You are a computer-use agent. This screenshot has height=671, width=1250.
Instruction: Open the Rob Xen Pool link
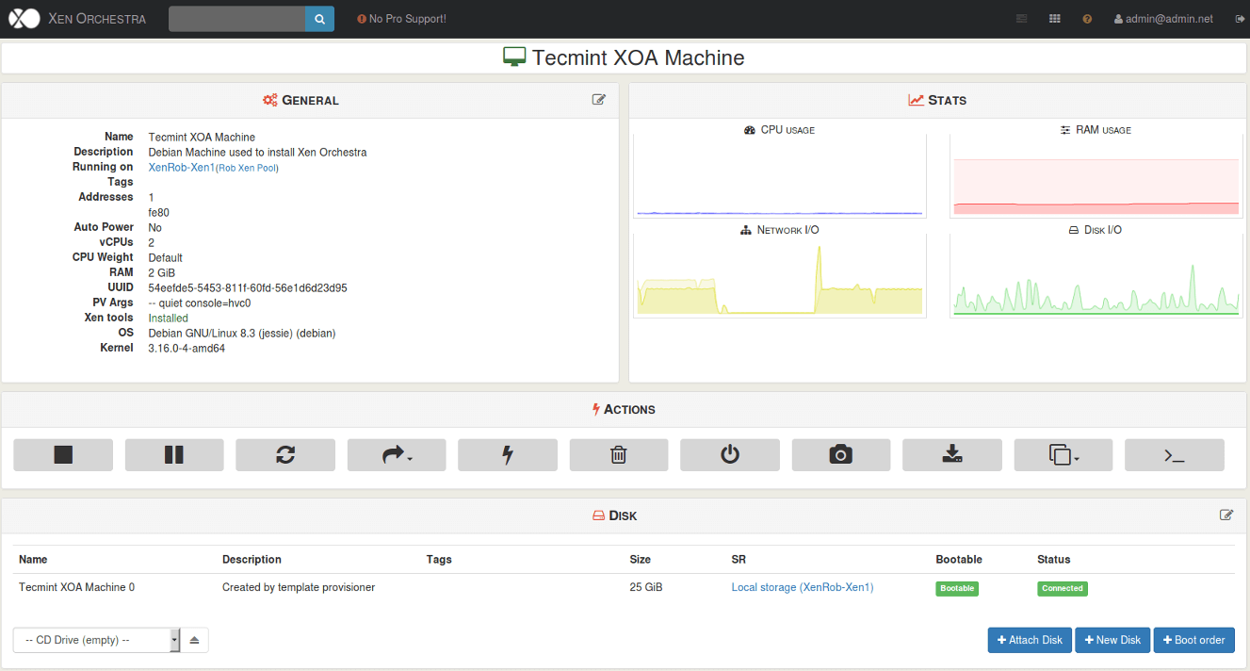(x=248, y=168)
